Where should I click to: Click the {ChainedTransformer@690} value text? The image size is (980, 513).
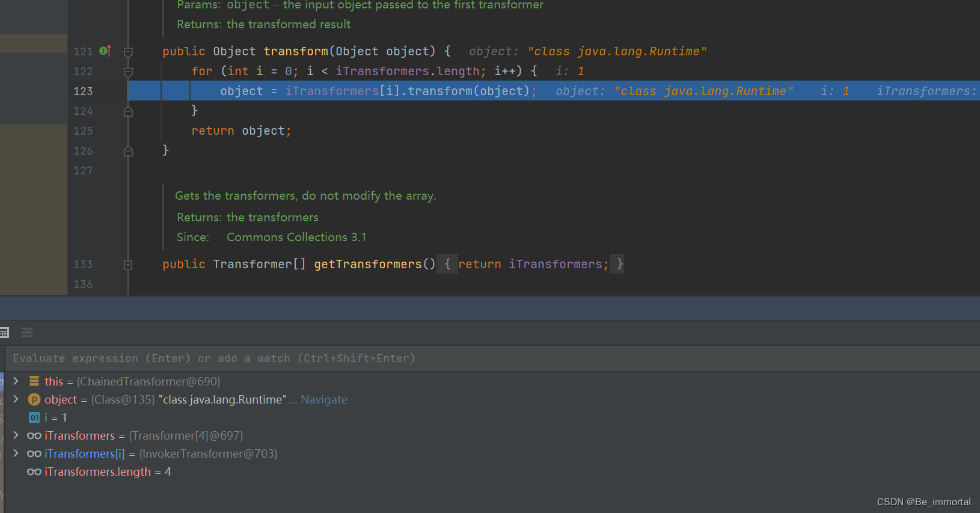(149, 381)
